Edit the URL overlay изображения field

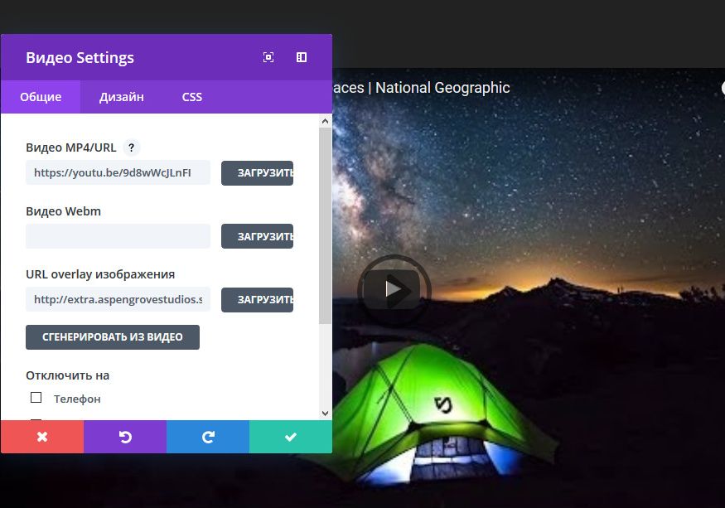pyautogui.click(x=117, y=299)
